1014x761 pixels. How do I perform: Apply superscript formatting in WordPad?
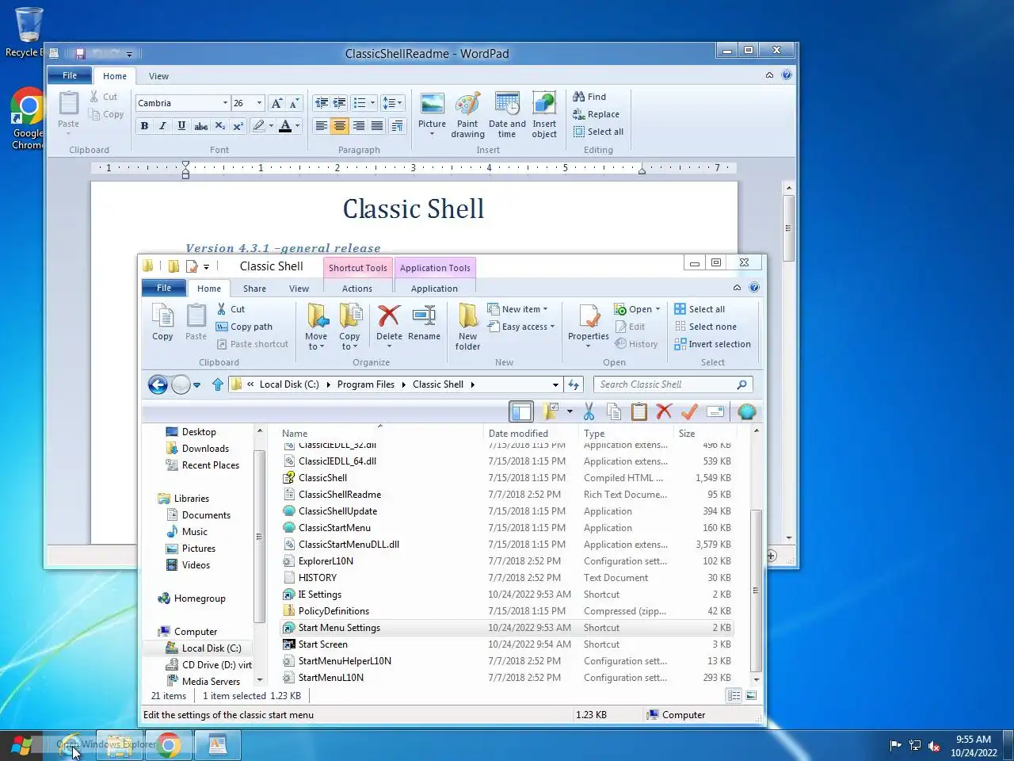[x=238, y=126]
